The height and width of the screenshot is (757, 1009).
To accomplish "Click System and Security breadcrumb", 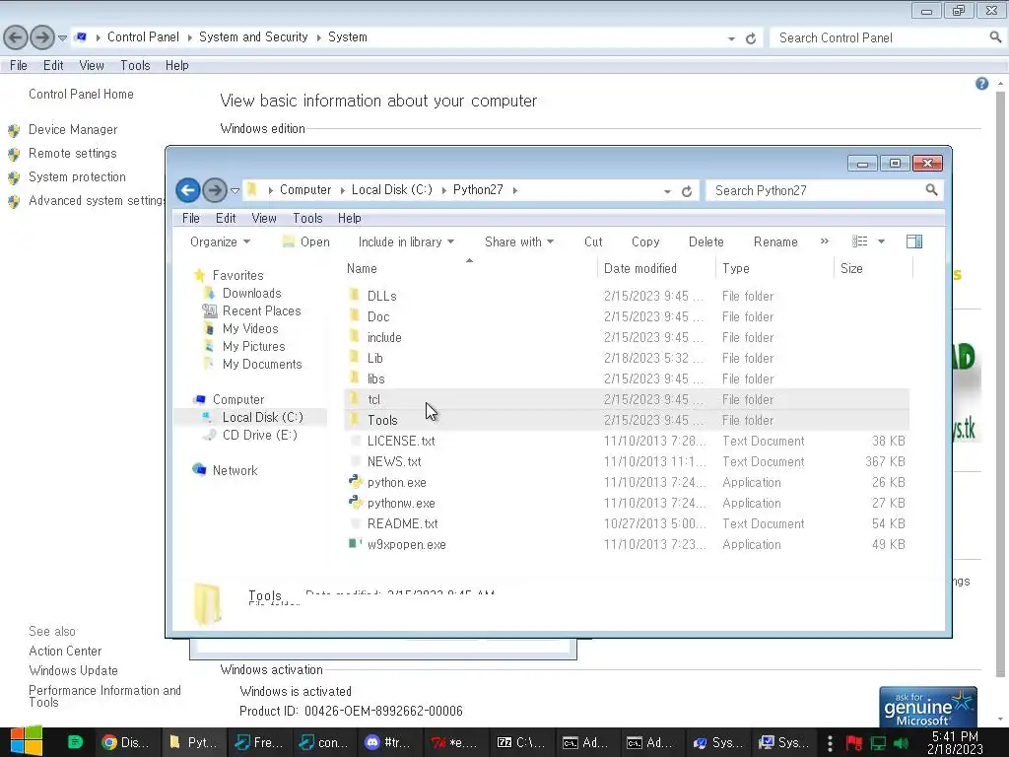I will click(253, 37).
